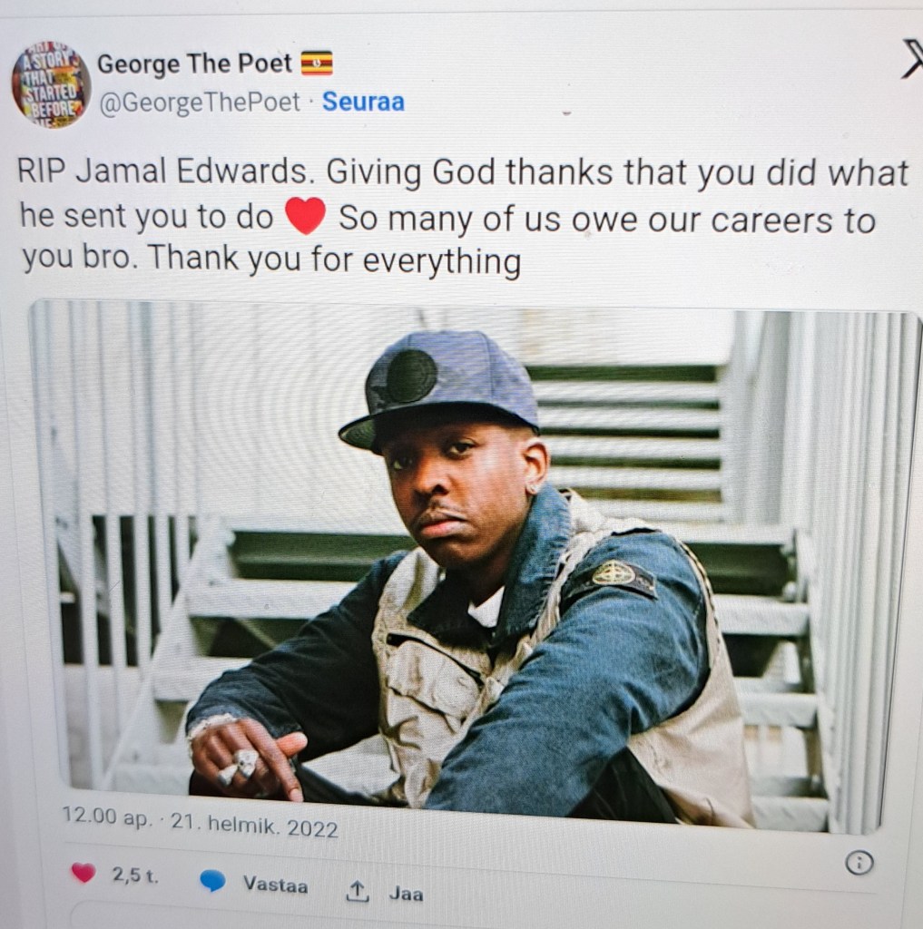923x929 pixels.
Task: Open the 21. helmik. 2022 date link
Action: click(x=254, y=826)
